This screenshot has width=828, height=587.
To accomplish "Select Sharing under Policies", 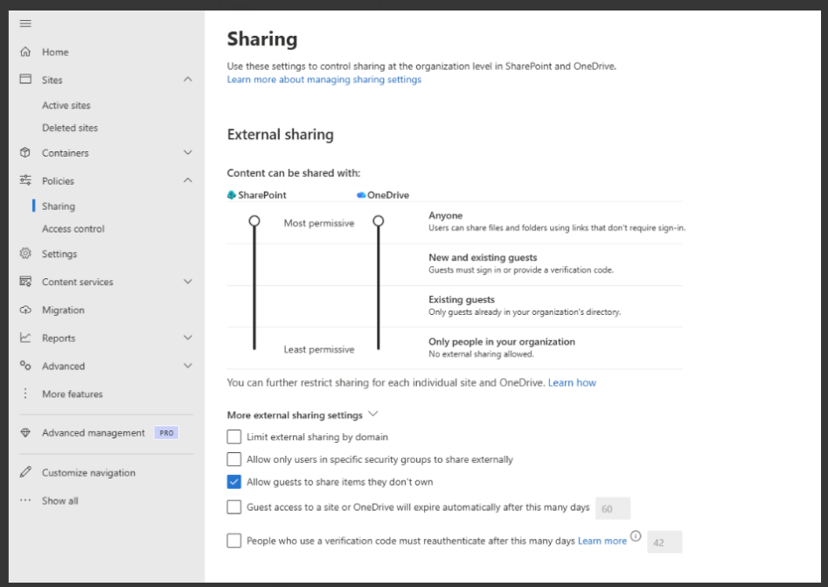I will [x=59, y=206].
